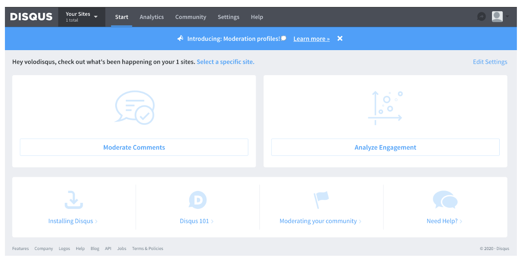Click the install download icon

click(74, 199)
